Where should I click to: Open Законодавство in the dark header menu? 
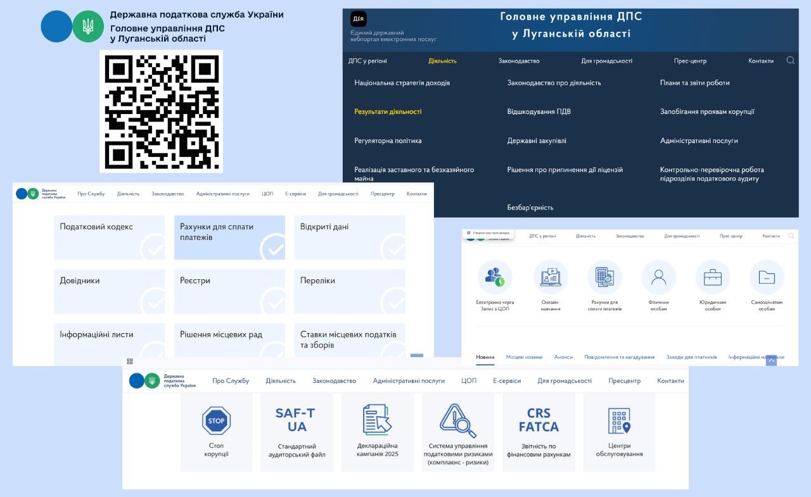(519, 61)
